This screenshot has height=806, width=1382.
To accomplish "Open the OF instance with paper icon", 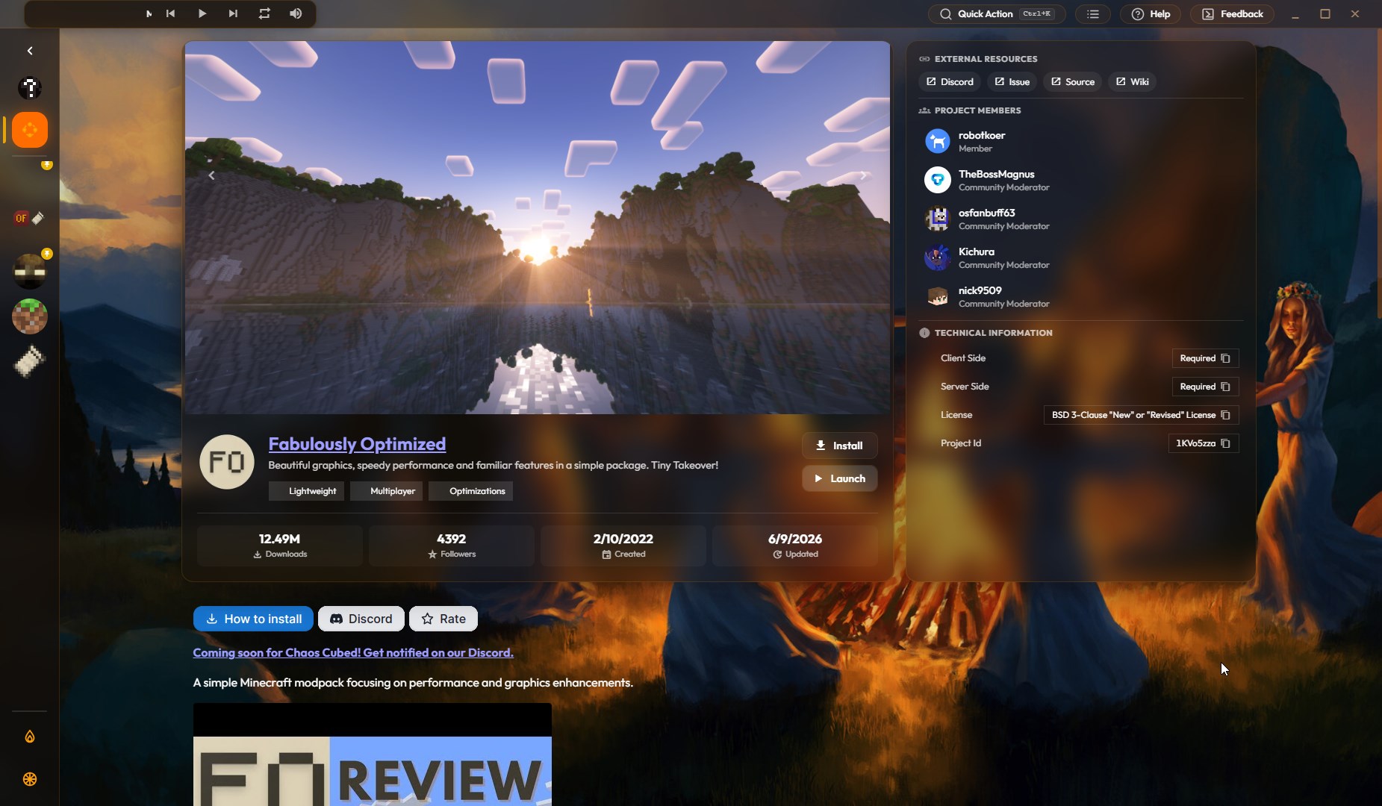I will (x=30, y=218).
